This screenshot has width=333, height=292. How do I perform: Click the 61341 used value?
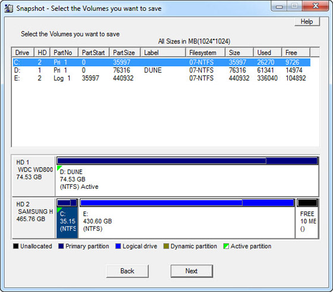click(265, 70)
